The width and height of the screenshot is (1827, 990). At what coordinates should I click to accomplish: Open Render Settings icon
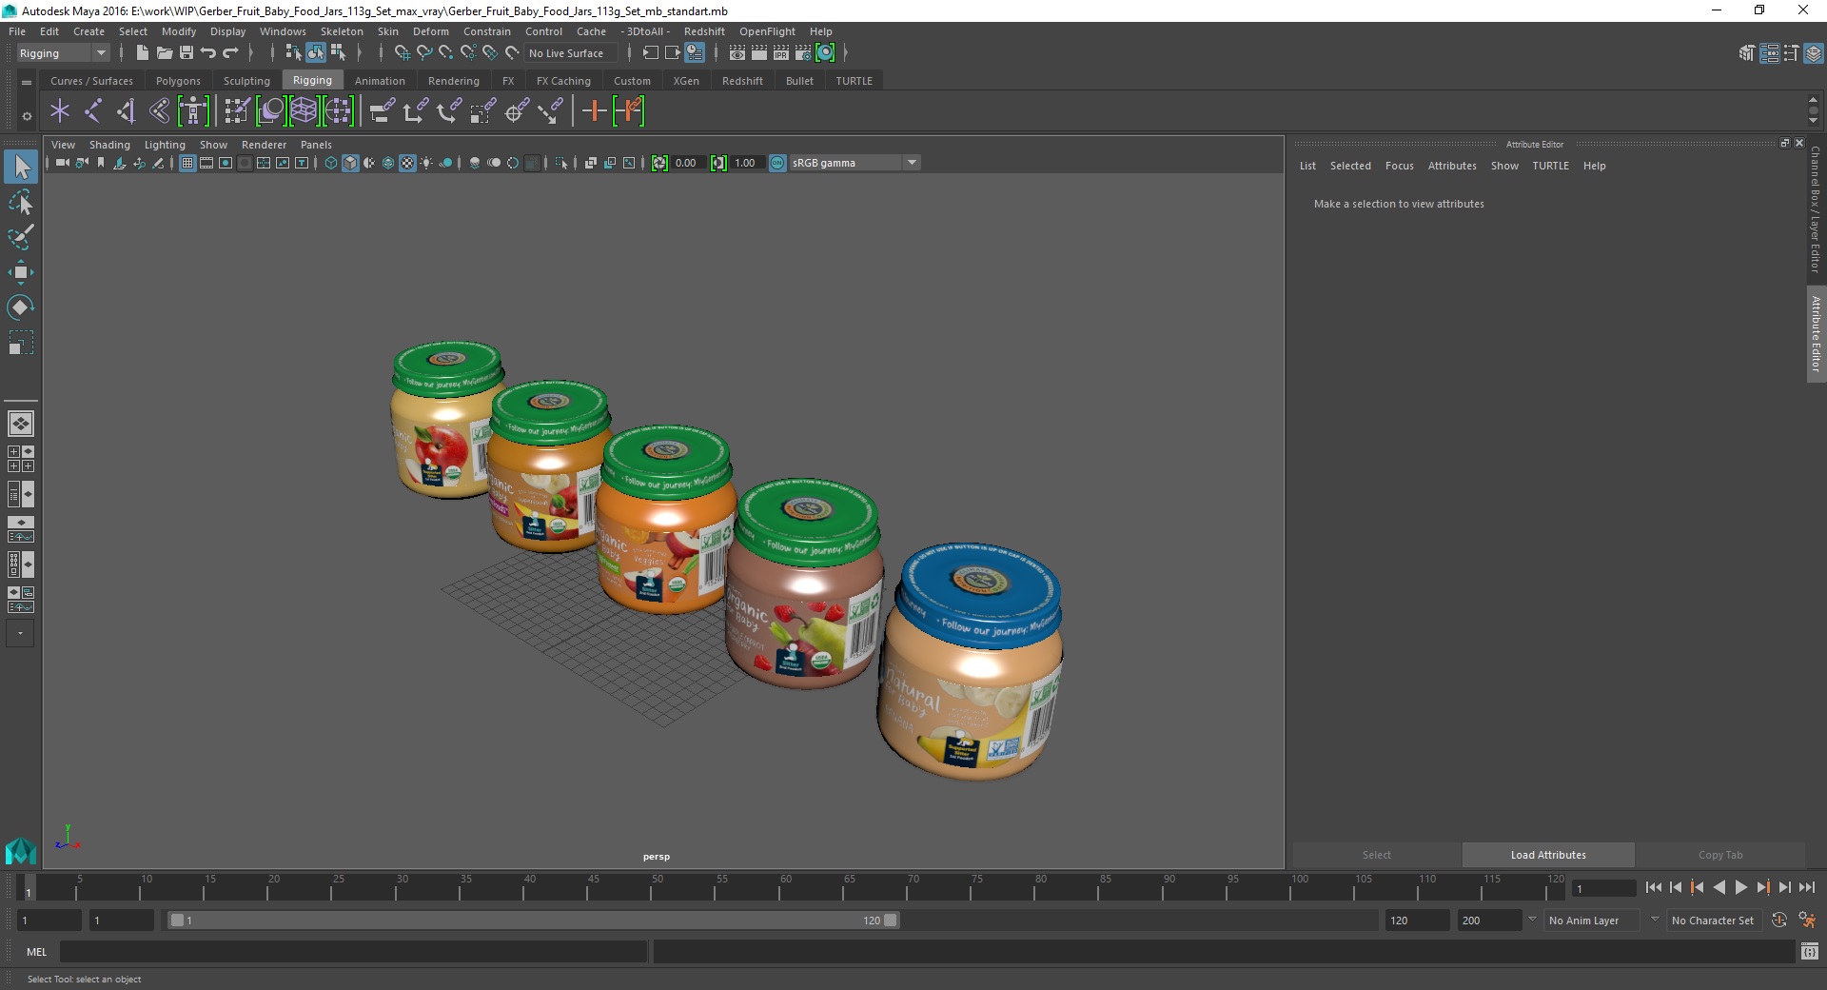(803, 53)
